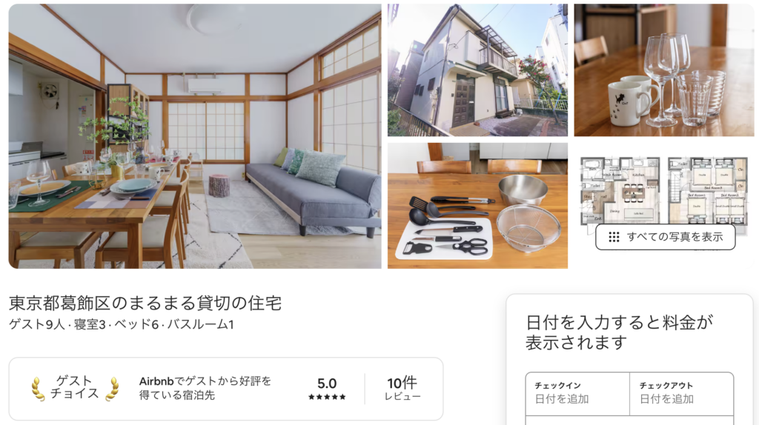Select the チェックアウト date field
The height and width of the screenshot is (425, 759).
tap(682, 394)
